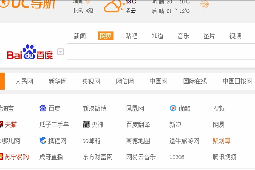Open the 百度翻译 link
This screenshot has height=170, width=255.
coord(138,125)
